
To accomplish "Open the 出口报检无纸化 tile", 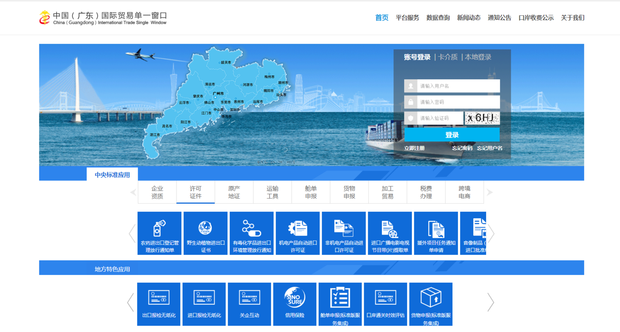I will (159, 304).
